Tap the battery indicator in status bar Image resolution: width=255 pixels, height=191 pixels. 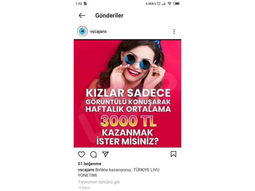pyautogui.click(x=177, y=4)
